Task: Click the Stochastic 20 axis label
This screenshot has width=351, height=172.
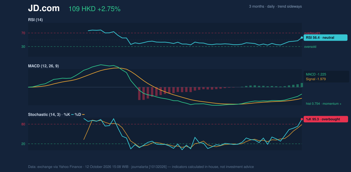Action: click(x=23, y=144)
